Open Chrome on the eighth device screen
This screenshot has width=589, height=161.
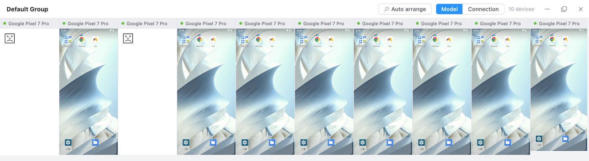(x=435, y=40)
